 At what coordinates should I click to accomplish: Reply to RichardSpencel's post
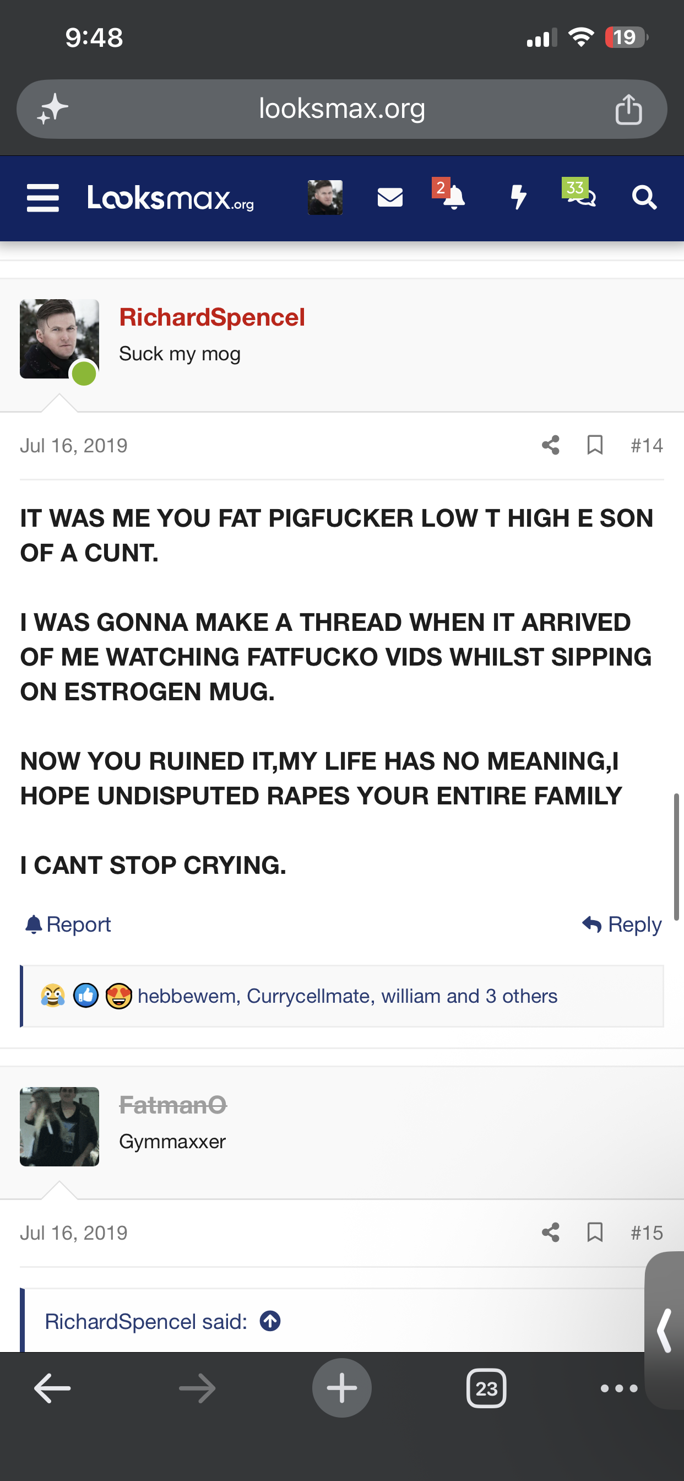pos(622,924)
